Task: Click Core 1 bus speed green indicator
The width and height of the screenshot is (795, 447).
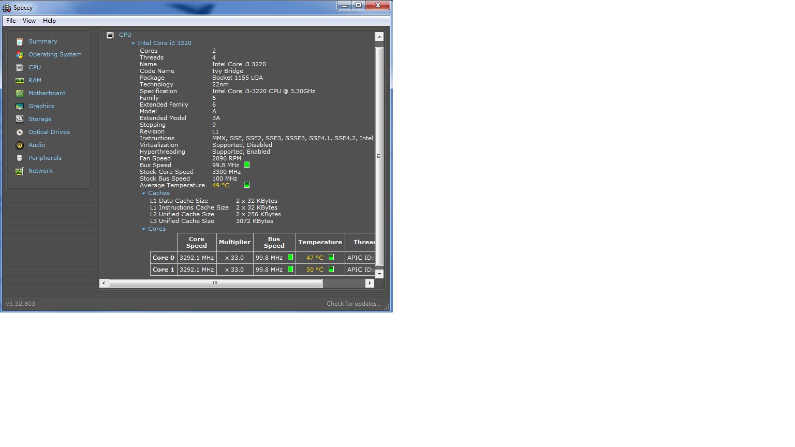Action: (290, 269)
